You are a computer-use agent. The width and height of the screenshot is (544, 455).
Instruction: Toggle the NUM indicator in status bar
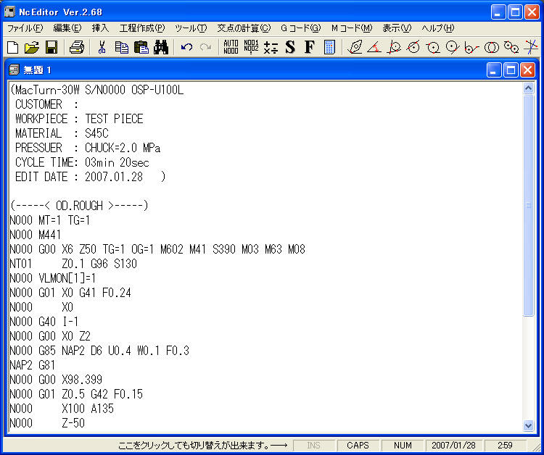pos(403,446)
